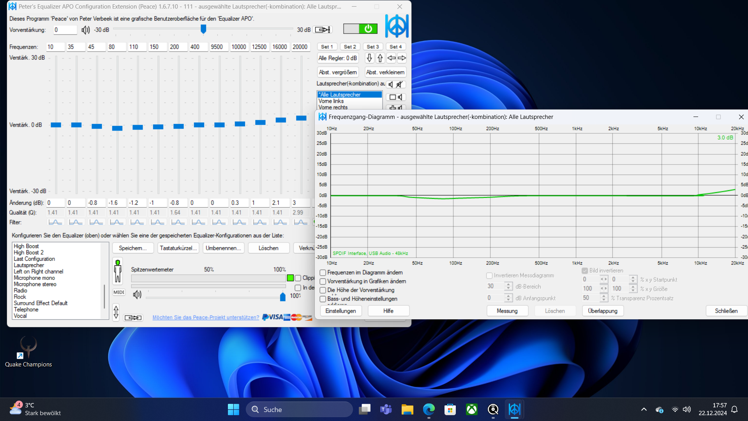Check 'Vorverstärkung in Grafiken ändern' option
Viewport: 748px width, 421px height.
(x=323, y=281)
